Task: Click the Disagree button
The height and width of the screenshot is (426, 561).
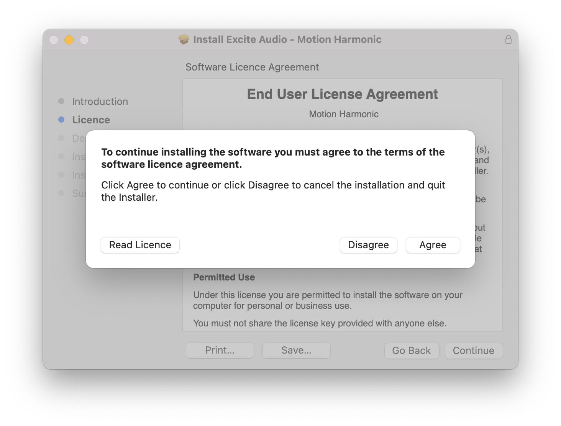Action: [368, 245]
